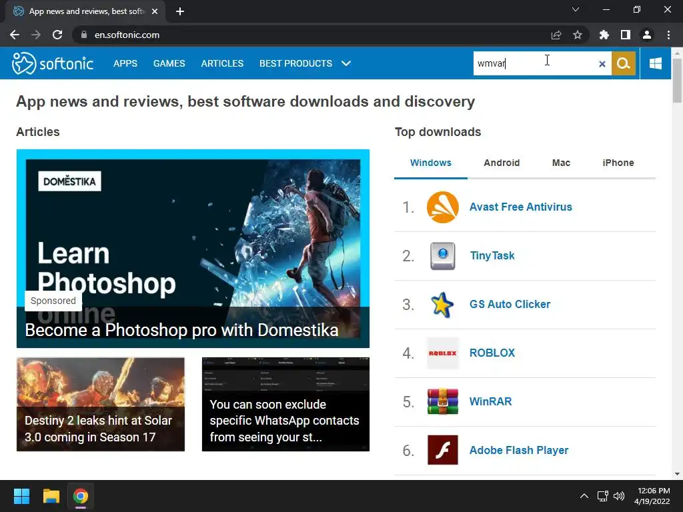Close the App news and reviews tab
Viewport: 683px width, 512px height.
click(155, 11)
